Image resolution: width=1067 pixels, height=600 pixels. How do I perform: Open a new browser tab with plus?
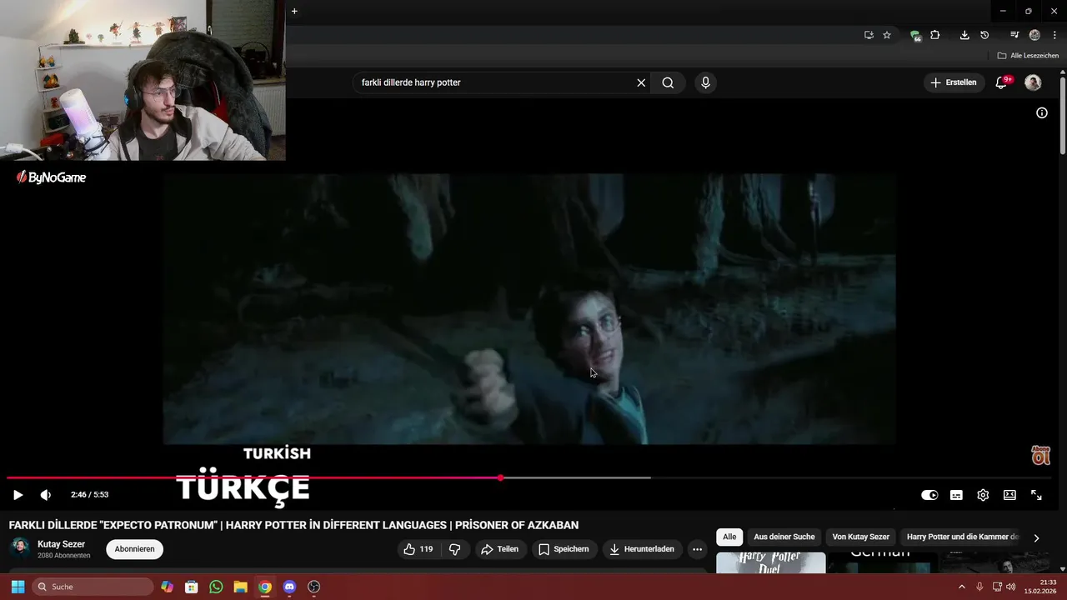coord(294,11)
